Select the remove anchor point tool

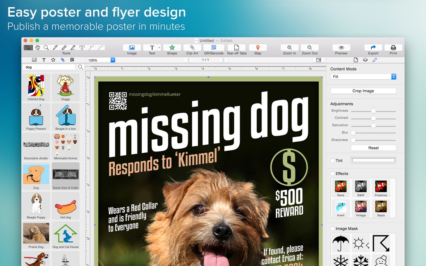point(100,48)
